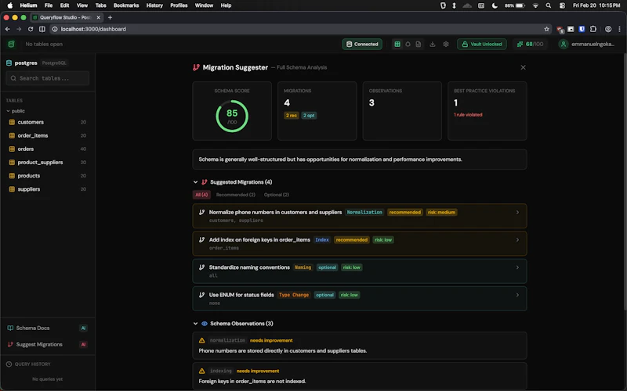Open Schema Docs in sidebar

point(48,328)
